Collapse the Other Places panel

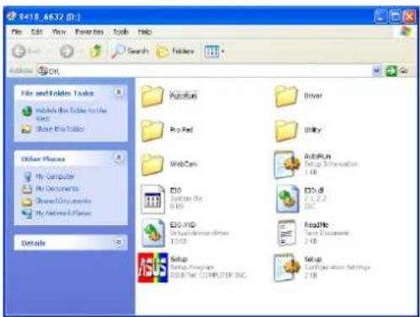pyautogui.click(x=119, y=158)
